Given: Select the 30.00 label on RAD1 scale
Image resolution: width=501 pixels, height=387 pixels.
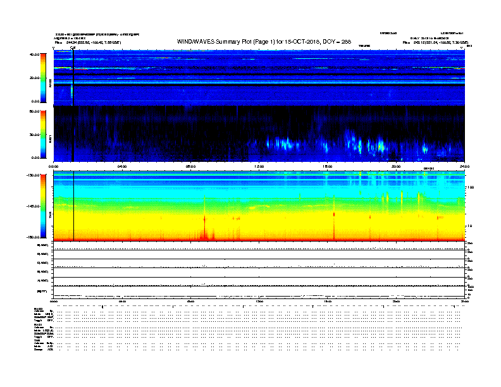Looking at the screenshot, I should [x=35, y=135].
